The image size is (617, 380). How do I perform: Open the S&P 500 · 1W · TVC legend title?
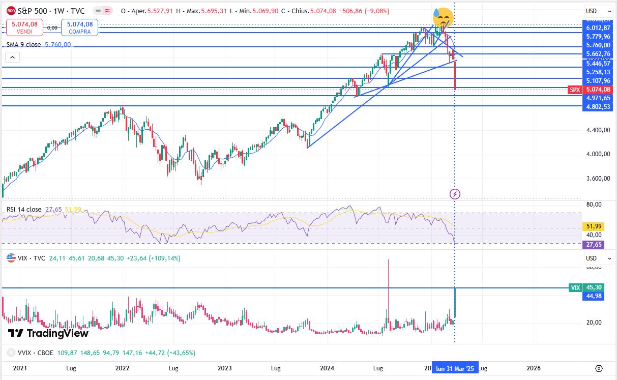coord(51,11)
